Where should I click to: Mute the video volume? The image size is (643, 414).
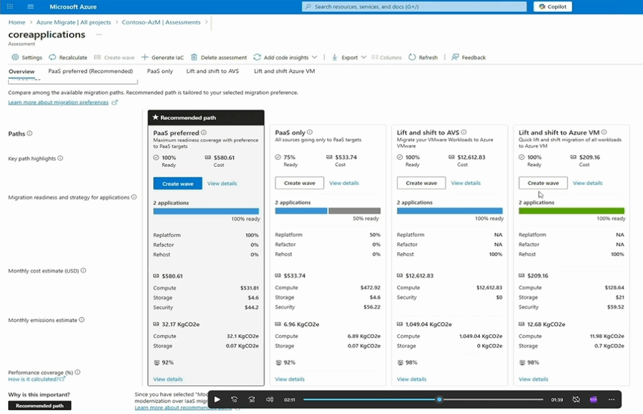(x=270, y=400)
